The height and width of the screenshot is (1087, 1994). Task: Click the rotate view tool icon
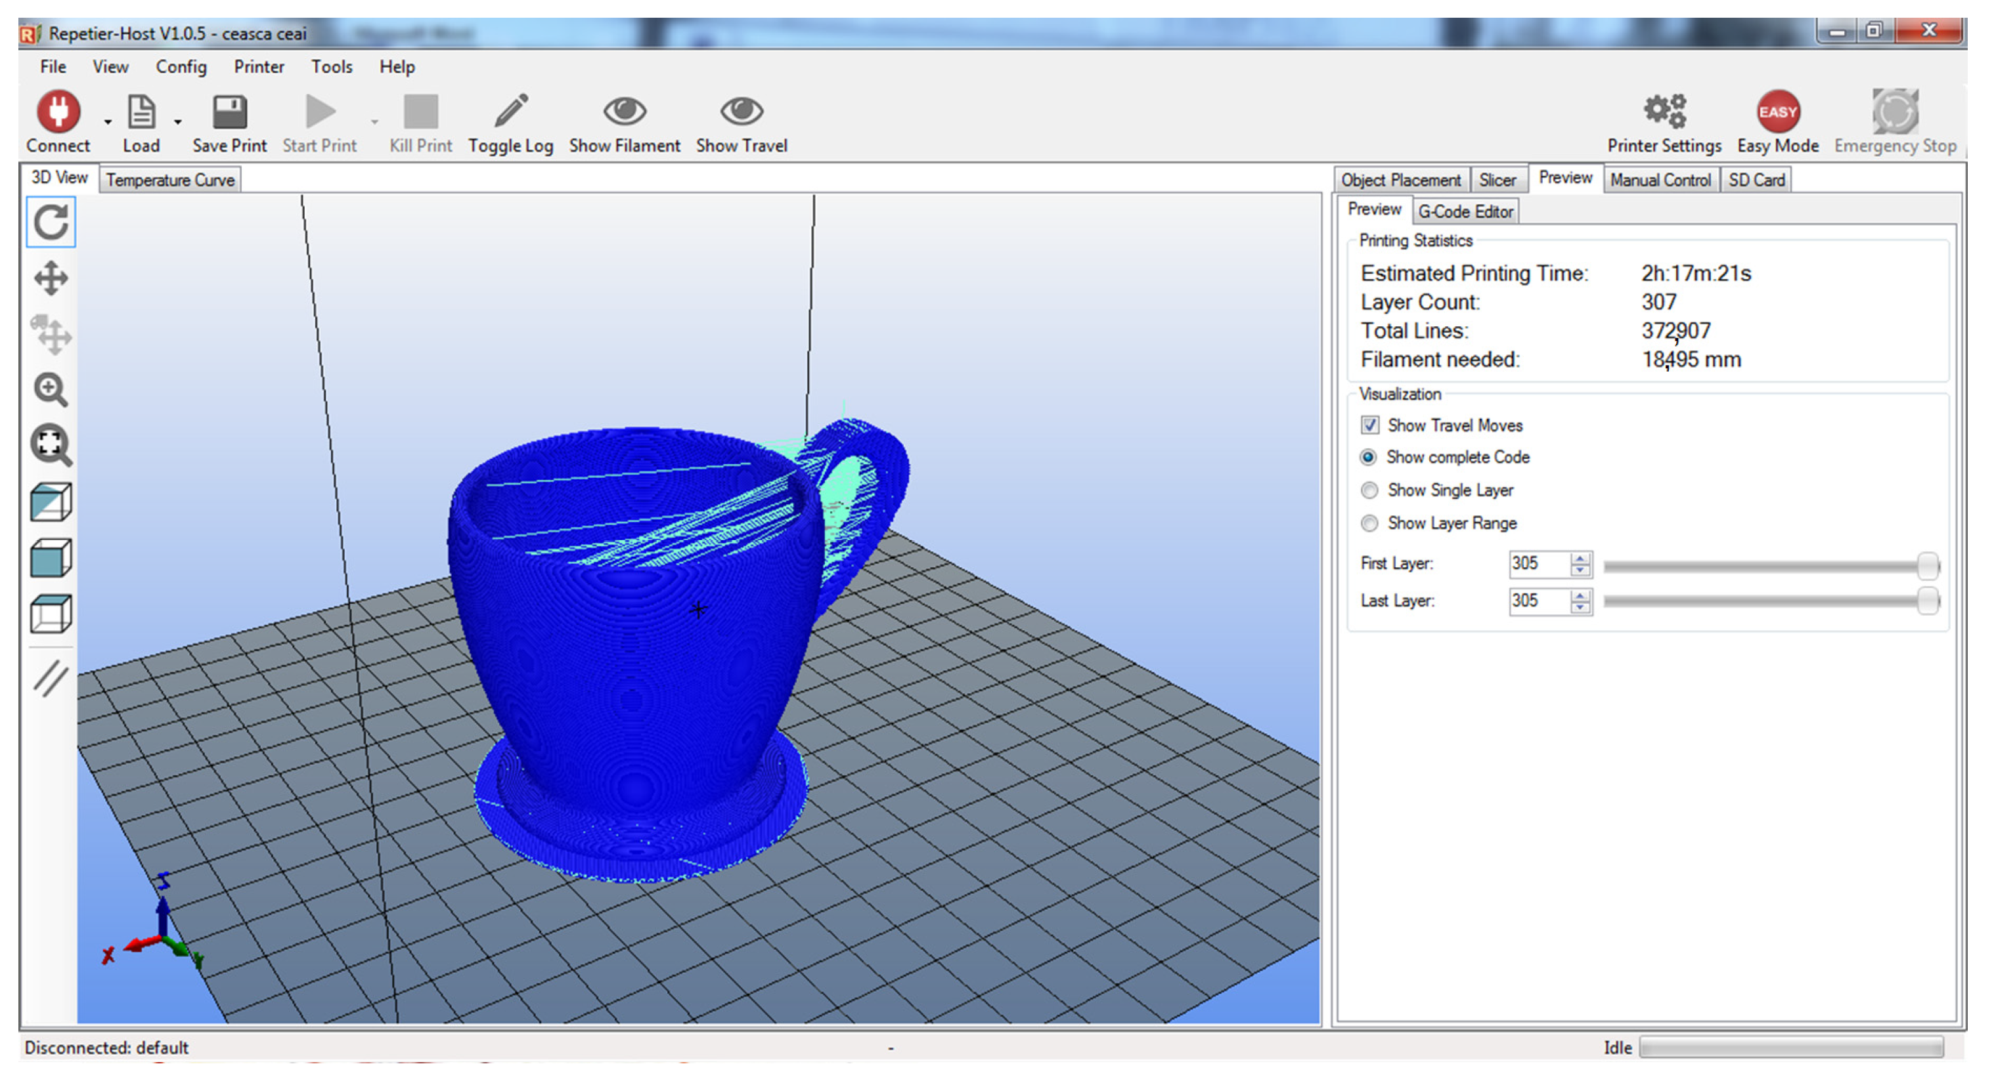coord(51,223)
